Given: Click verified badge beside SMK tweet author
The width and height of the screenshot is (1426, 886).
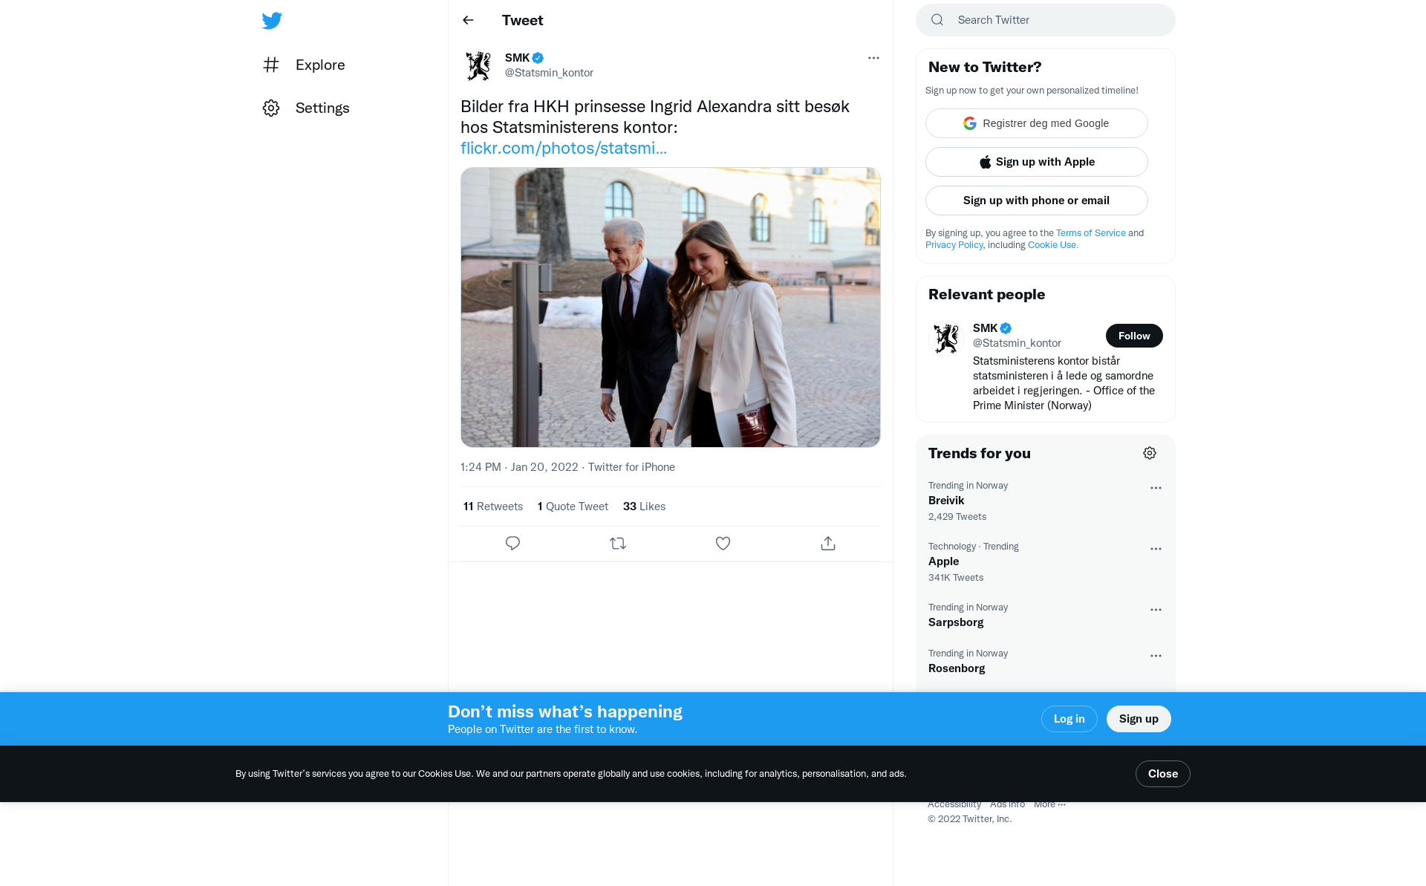Looking at the screenshot, I should click(538, 58).
